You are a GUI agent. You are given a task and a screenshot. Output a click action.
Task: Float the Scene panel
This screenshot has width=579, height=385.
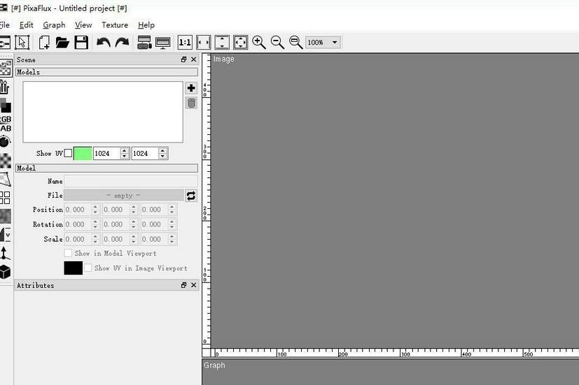(x=183, y=59)
